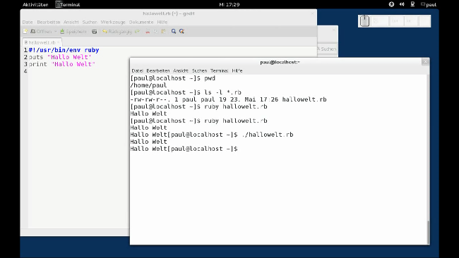459x258 pixels.
Task: Open the Terminal menu in the terminal window
Action: [219, 70]
